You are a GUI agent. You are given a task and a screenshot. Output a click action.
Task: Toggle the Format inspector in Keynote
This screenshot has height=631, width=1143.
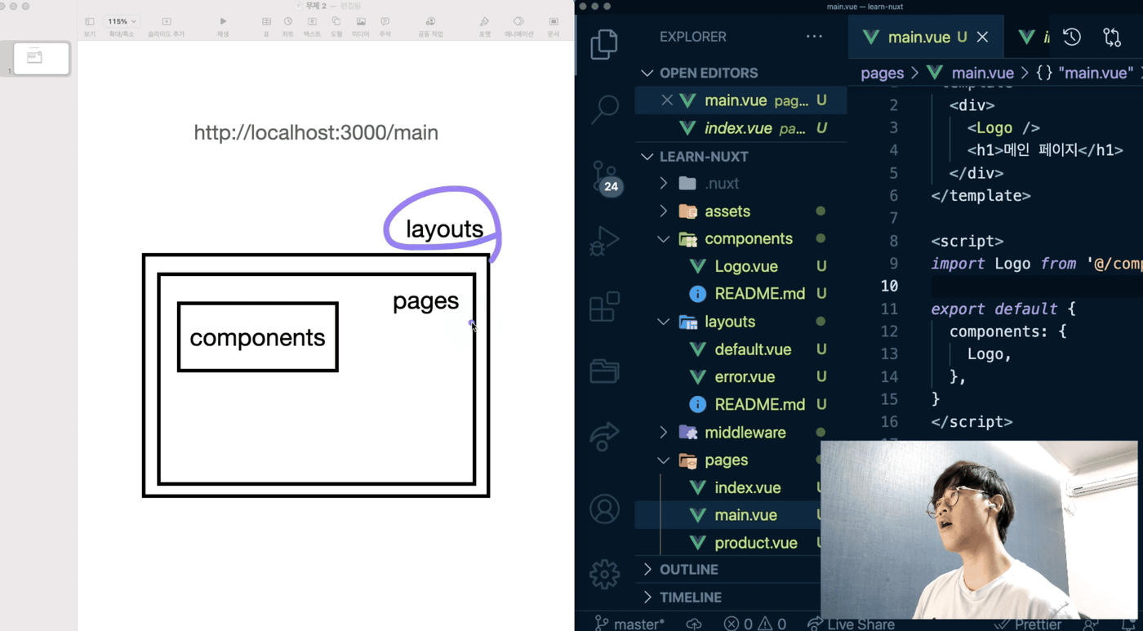485,26
